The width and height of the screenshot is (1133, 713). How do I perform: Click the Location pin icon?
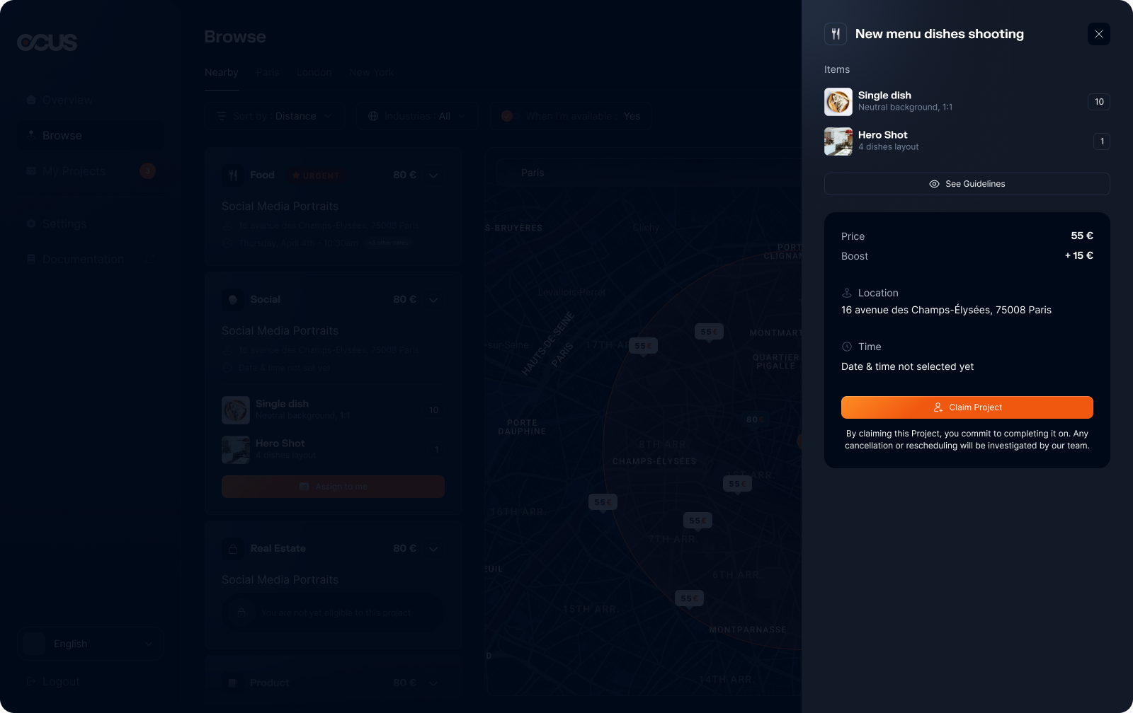(x=846, y=293)
